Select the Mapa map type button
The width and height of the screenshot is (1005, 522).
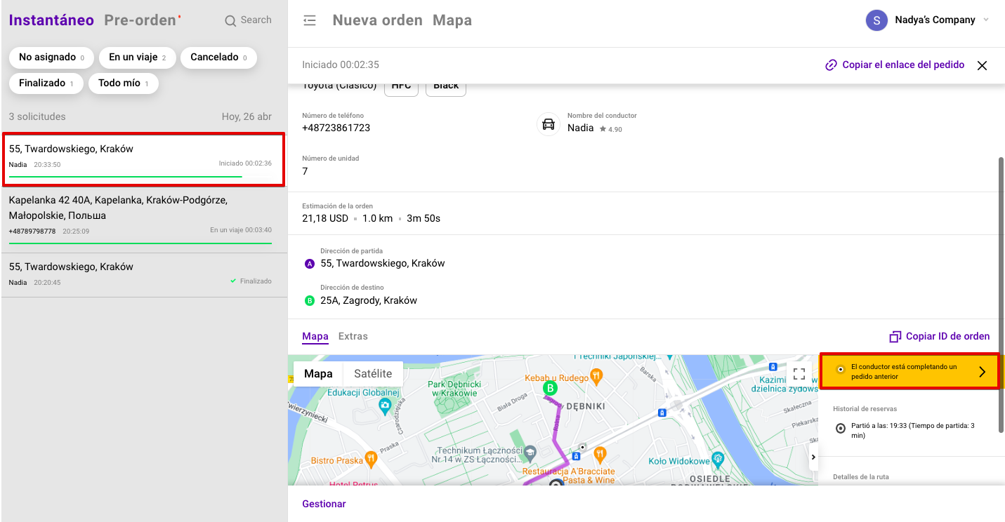click(318, 374)
